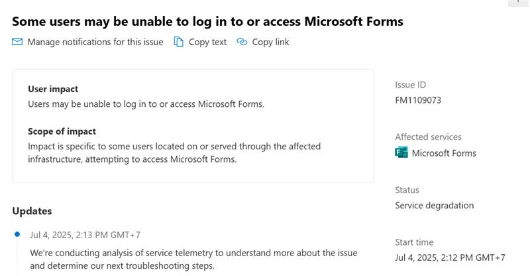Click the 2:13 PM GMT+7 update timestamp
This screenshot has height=276, width=530.
[x=85, y=235]
